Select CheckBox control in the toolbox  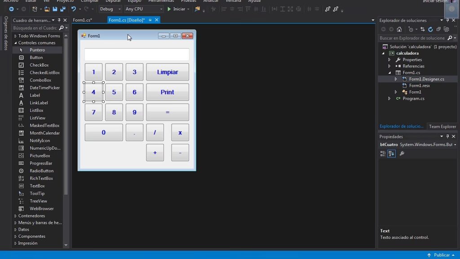coord(39,65)
